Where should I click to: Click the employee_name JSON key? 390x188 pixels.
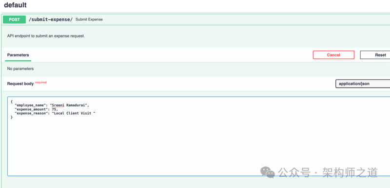tap(29, 105)
